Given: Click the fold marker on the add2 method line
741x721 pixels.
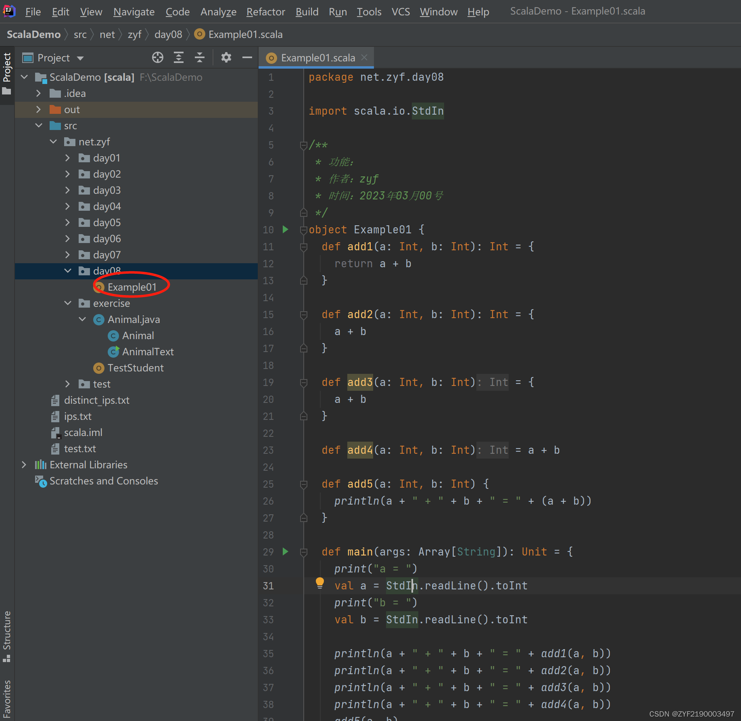Looking at the screenshot, I should point(304,314).
